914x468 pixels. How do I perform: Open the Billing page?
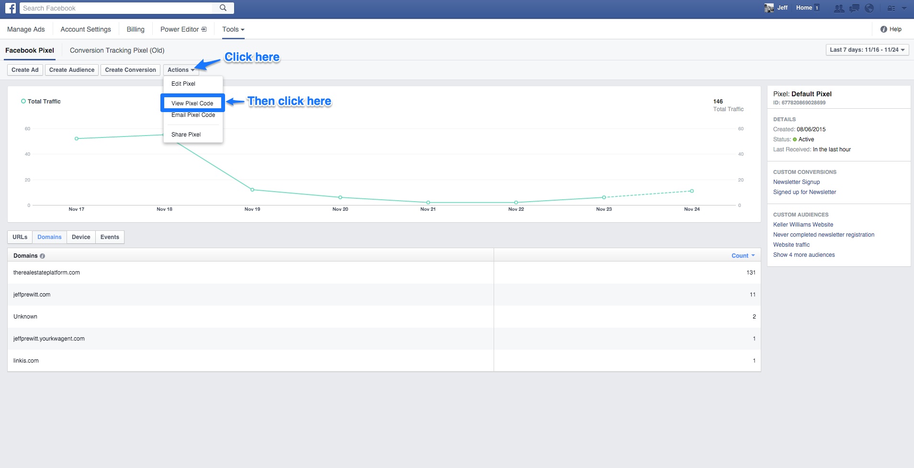pyautogui.click(x=135, y=29)
